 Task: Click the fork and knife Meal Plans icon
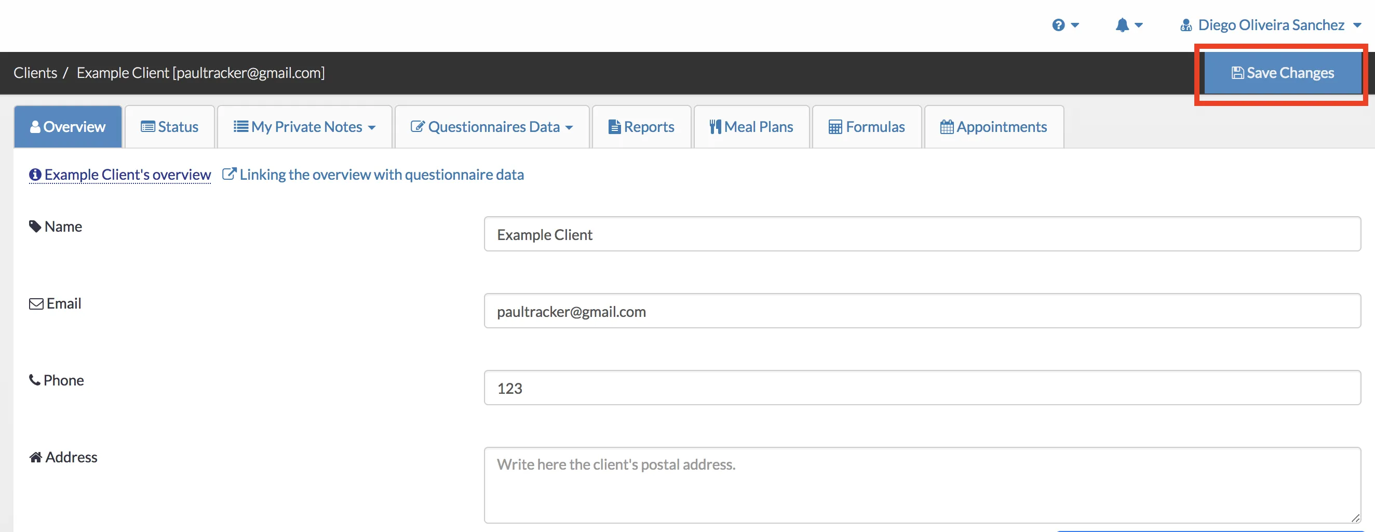coord(715,127)
